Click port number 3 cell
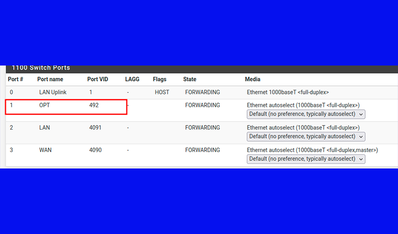This screenshot has height=234, width=398. pyautogui.click(x=11, y=150)
